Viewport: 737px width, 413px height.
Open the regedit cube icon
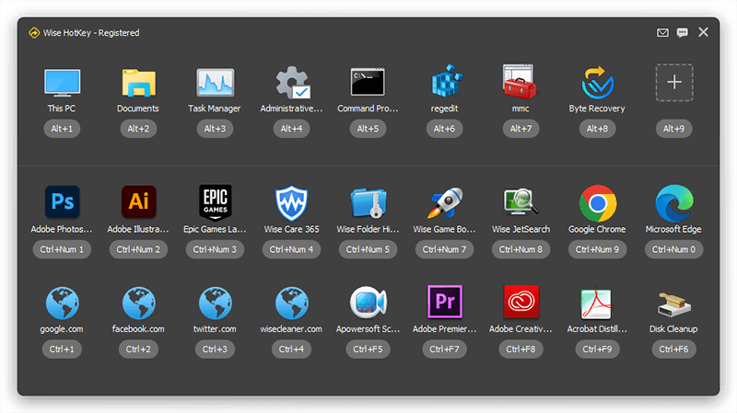[x=447, y=82]
